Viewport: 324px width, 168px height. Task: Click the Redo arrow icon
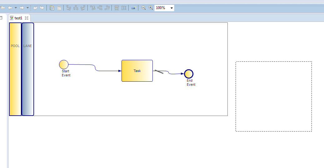pyautogui.click(x=42, y=8)
